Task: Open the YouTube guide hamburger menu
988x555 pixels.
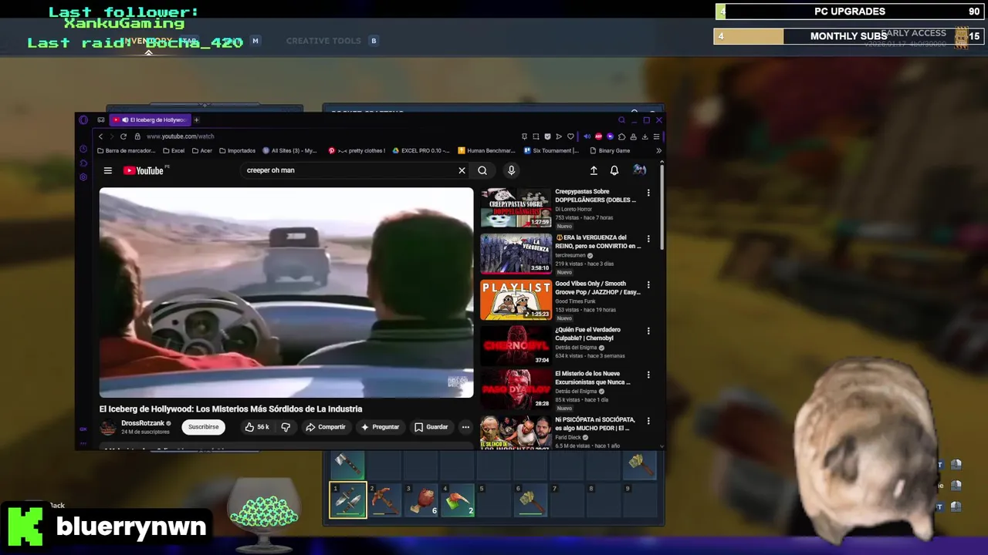Action: pyautogui.click(x=108, y=170)
